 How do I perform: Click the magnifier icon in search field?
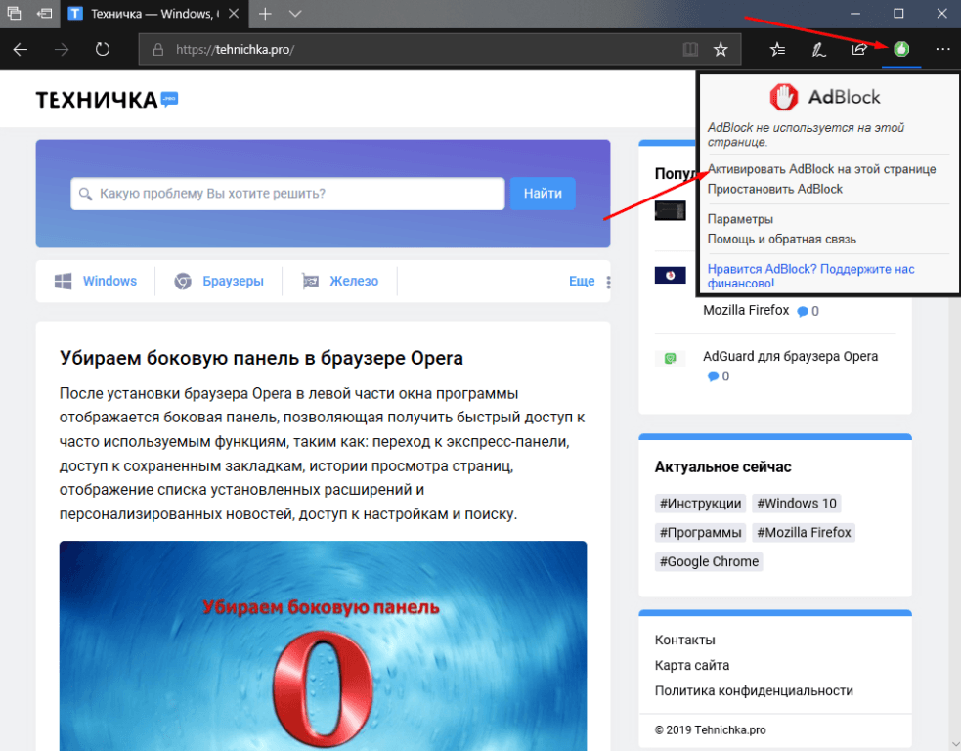[85, 194]
